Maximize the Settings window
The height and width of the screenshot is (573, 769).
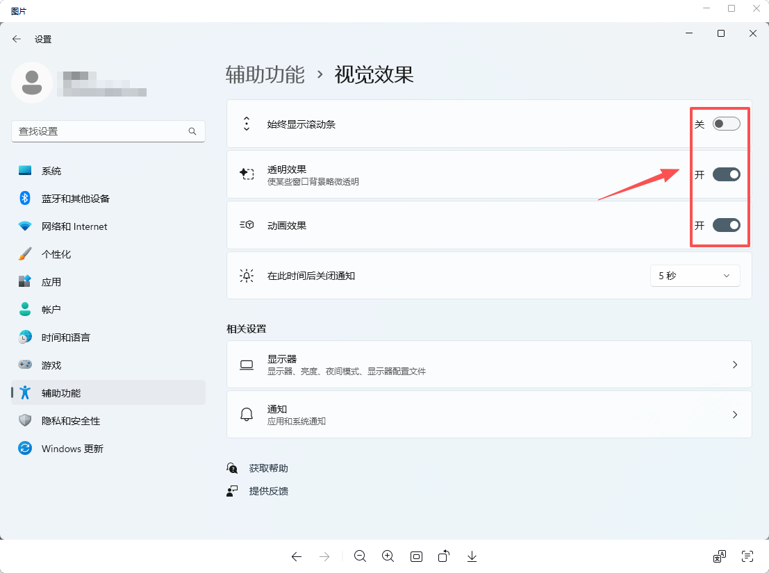click(x=721, y=33)
